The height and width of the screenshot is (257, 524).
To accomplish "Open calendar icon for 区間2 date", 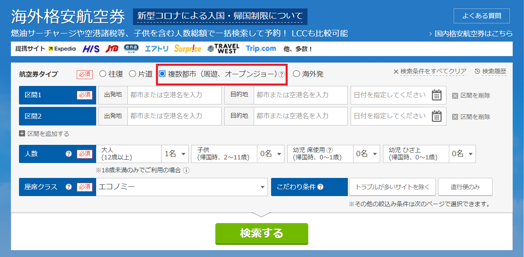I will [436, 116].
